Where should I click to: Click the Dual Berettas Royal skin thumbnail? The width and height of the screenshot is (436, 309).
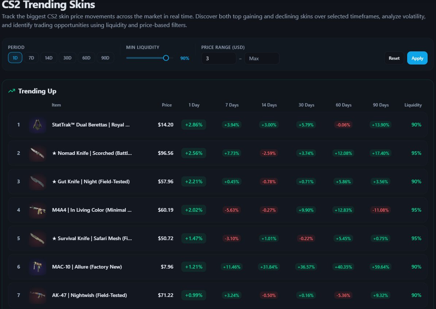(x=37, y=125)
